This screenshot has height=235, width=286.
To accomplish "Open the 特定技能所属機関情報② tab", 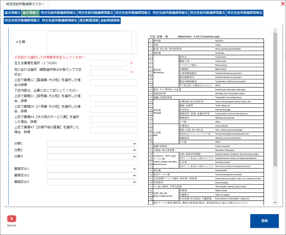I will [x=96, y=13].
